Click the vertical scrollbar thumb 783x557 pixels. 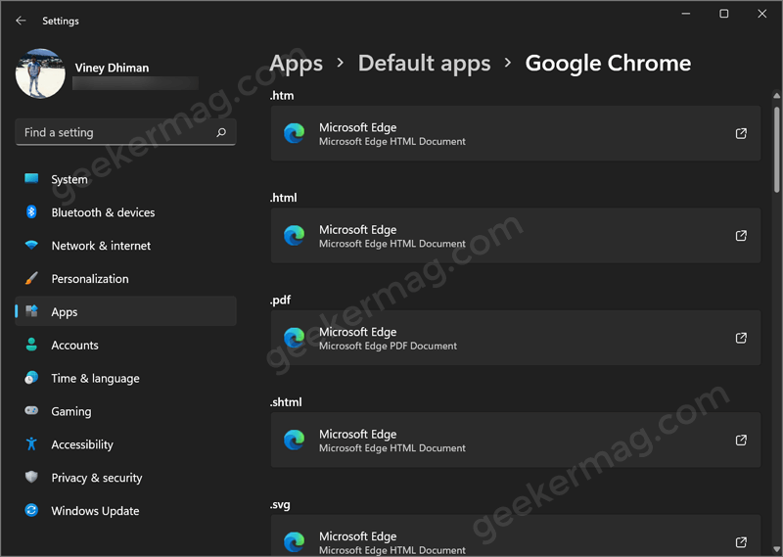pyautogui.click(x=776, y=149)
